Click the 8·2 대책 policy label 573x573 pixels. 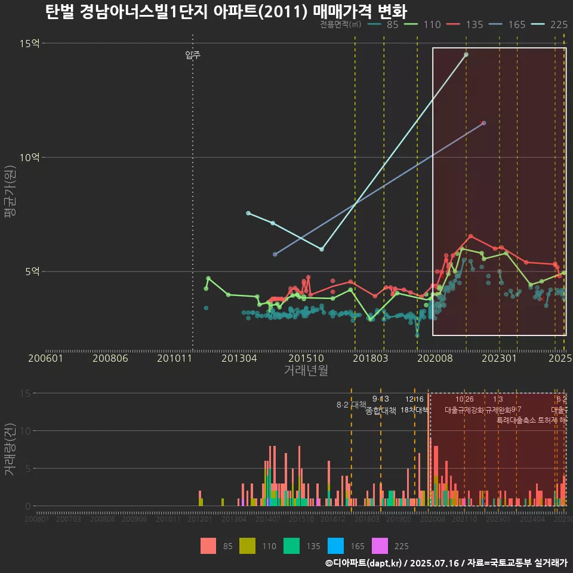tap(352, 405)
